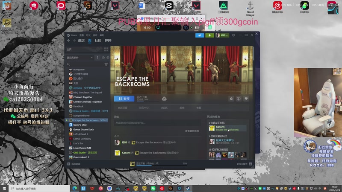Open Kasumi's friend entry playing now
This screenshot has width=342, height=192.
tap(227, 128)
